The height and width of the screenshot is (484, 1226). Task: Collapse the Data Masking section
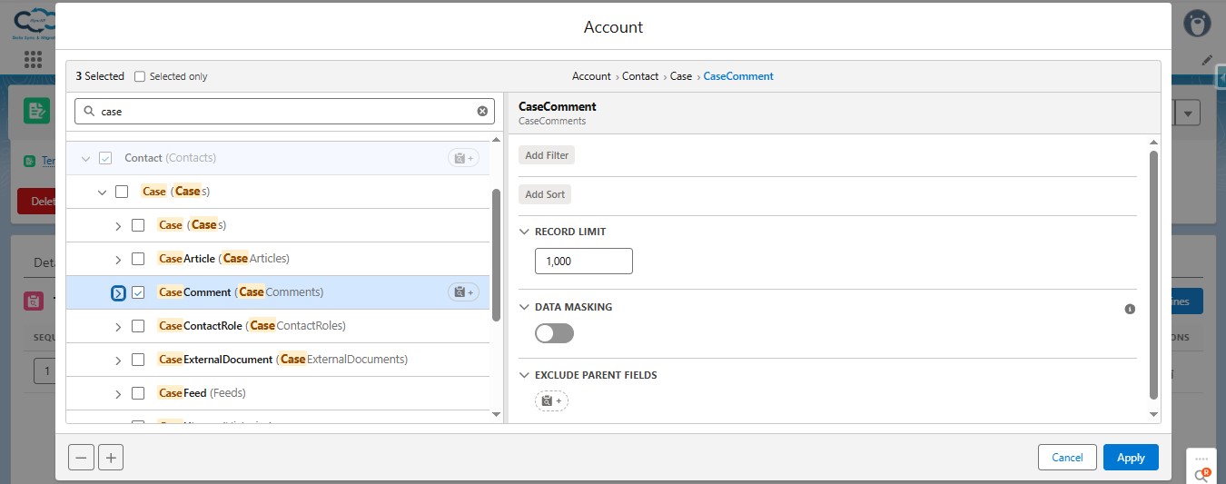tap(524, 307)
